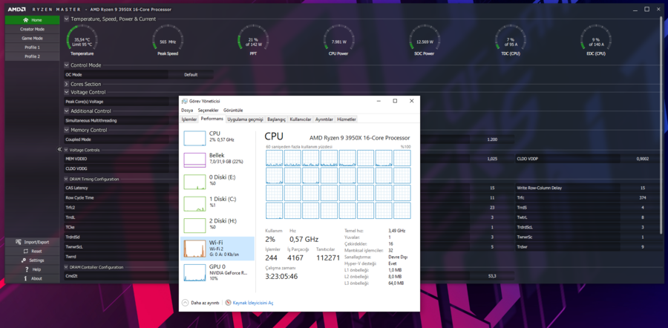
Task: Collapse the sidebar with double chevron
Action: point(59,149)
